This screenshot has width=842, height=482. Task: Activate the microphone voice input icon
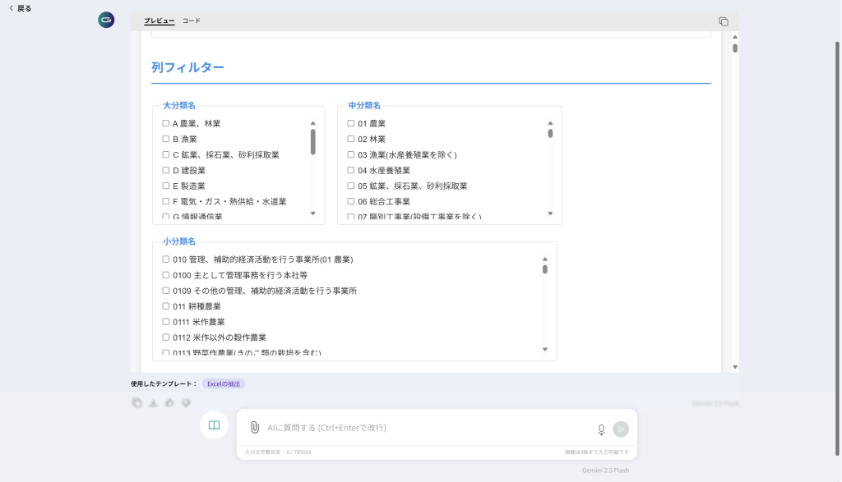[601, 429]
